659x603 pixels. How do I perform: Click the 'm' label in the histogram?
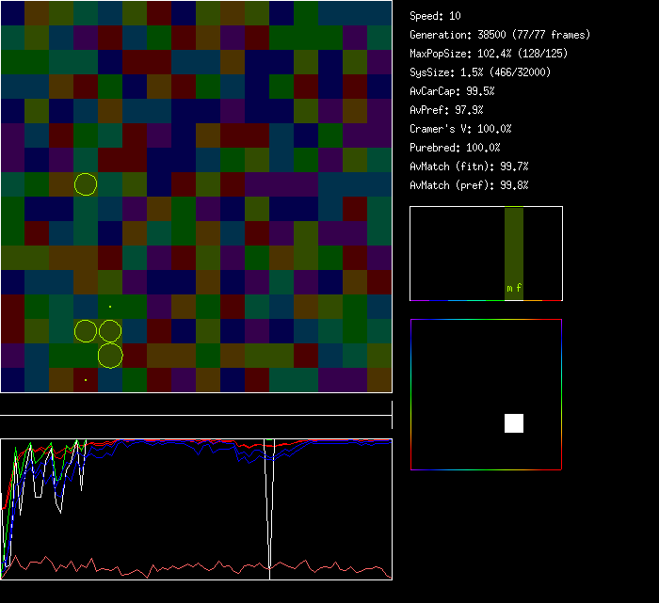(x=509, y=289)
